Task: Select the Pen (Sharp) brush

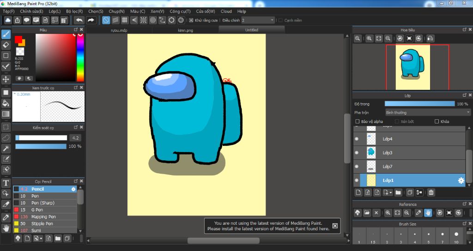Action: point(45,203)
